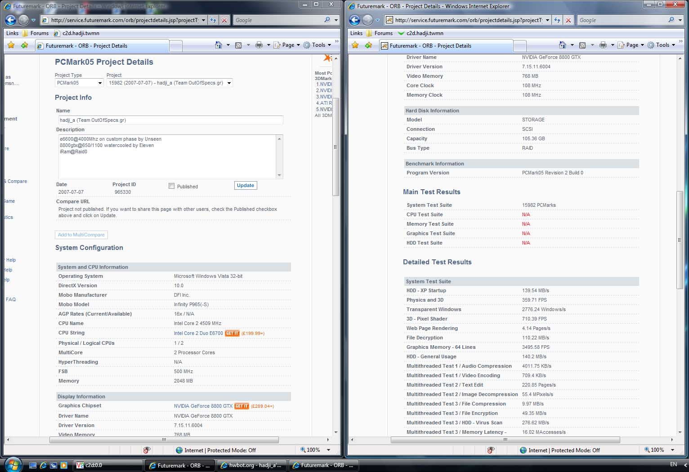This screenshot has width=689, height=472.
Task: Click Refresh icon in left IE window
Action: coord(213,20)
